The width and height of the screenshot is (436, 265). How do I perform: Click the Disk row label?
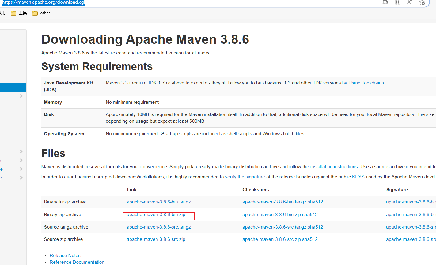tap(49, 114)
